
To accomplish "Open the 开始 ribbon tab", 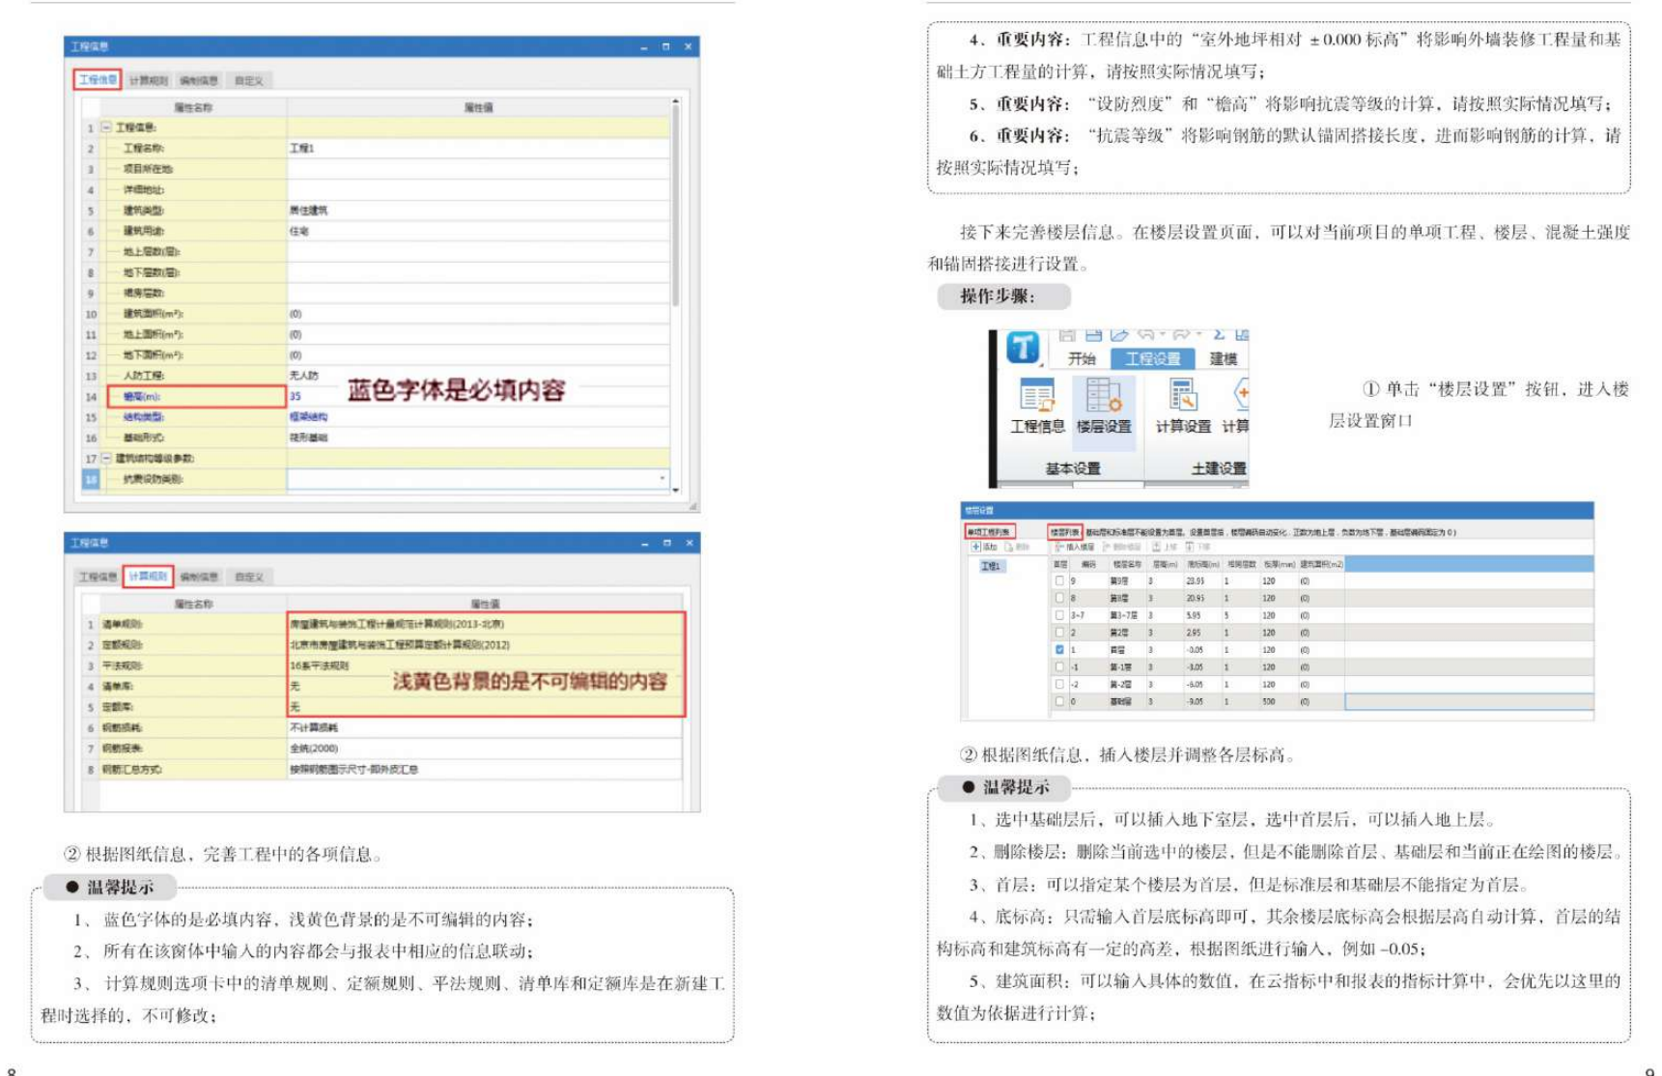I will pyautogui.click(x=1082, y=358).
